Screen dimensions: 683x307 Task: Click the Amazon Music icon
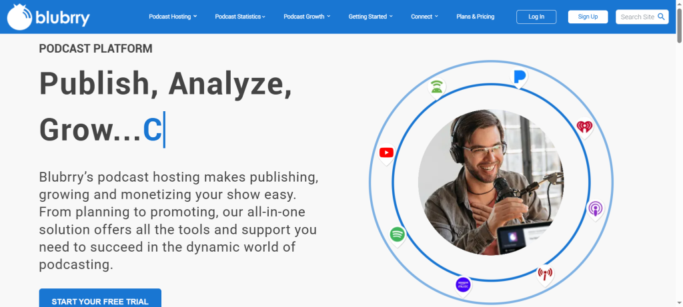pos(463,284)
